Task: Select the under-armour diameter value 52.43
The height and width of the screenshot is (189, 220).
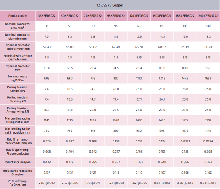Action: tap(47, 47)
